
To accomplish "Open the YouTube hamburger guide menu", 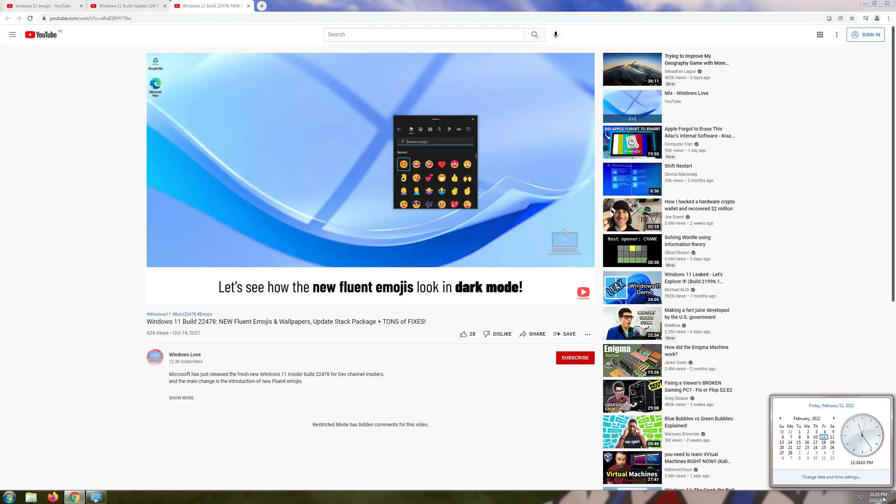I will point(13,34).
